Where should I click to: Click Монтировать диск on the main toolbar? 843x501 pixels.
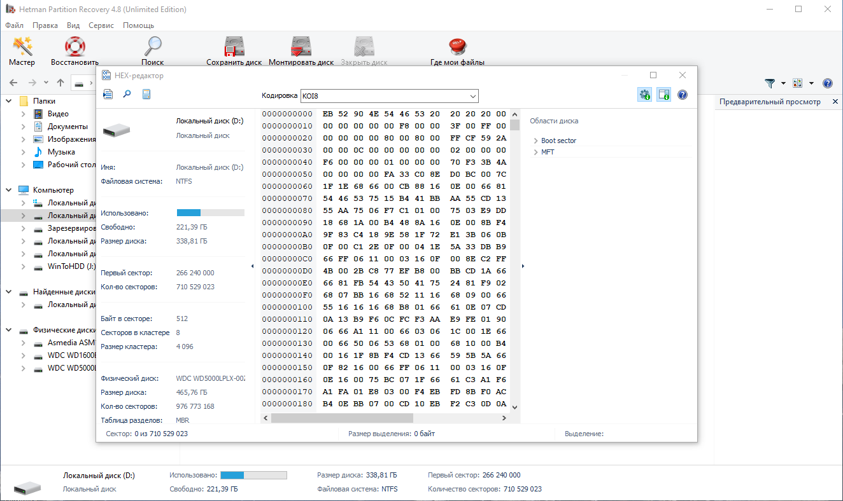301,51
